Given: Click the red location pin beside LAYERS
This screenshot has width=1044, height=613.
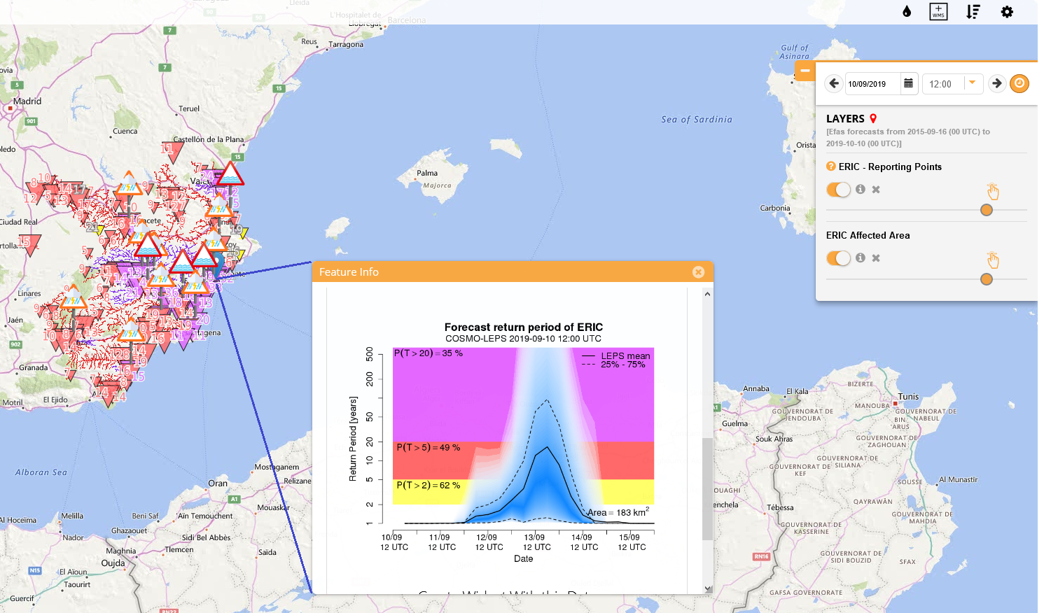Looking at the screenshot, I should point(873,118).
